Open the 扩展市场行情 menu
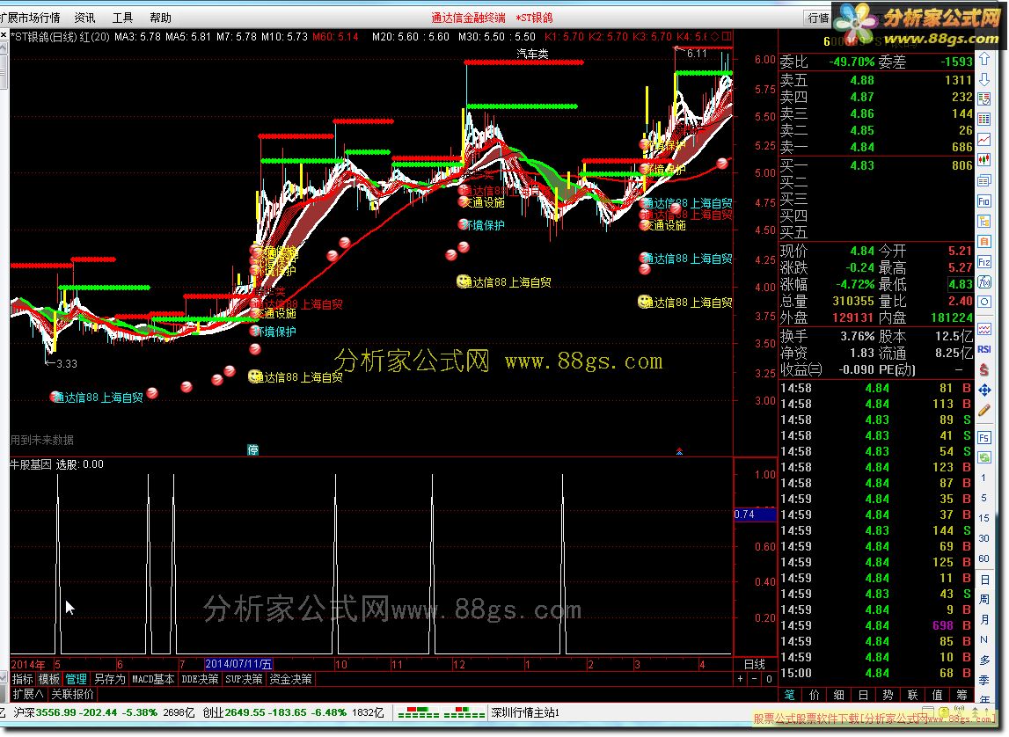The height and width of the screenshot is (737, 1009). tap(30, 18)
